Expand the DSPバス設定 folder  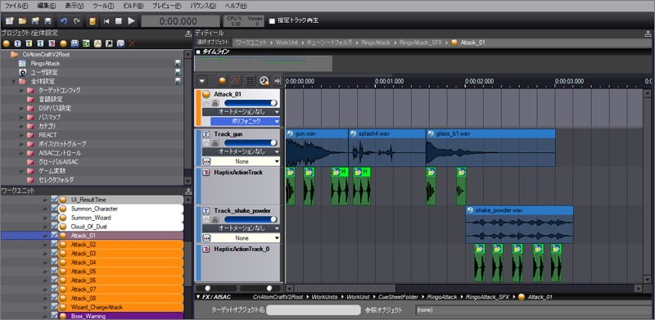click(21, 108)
